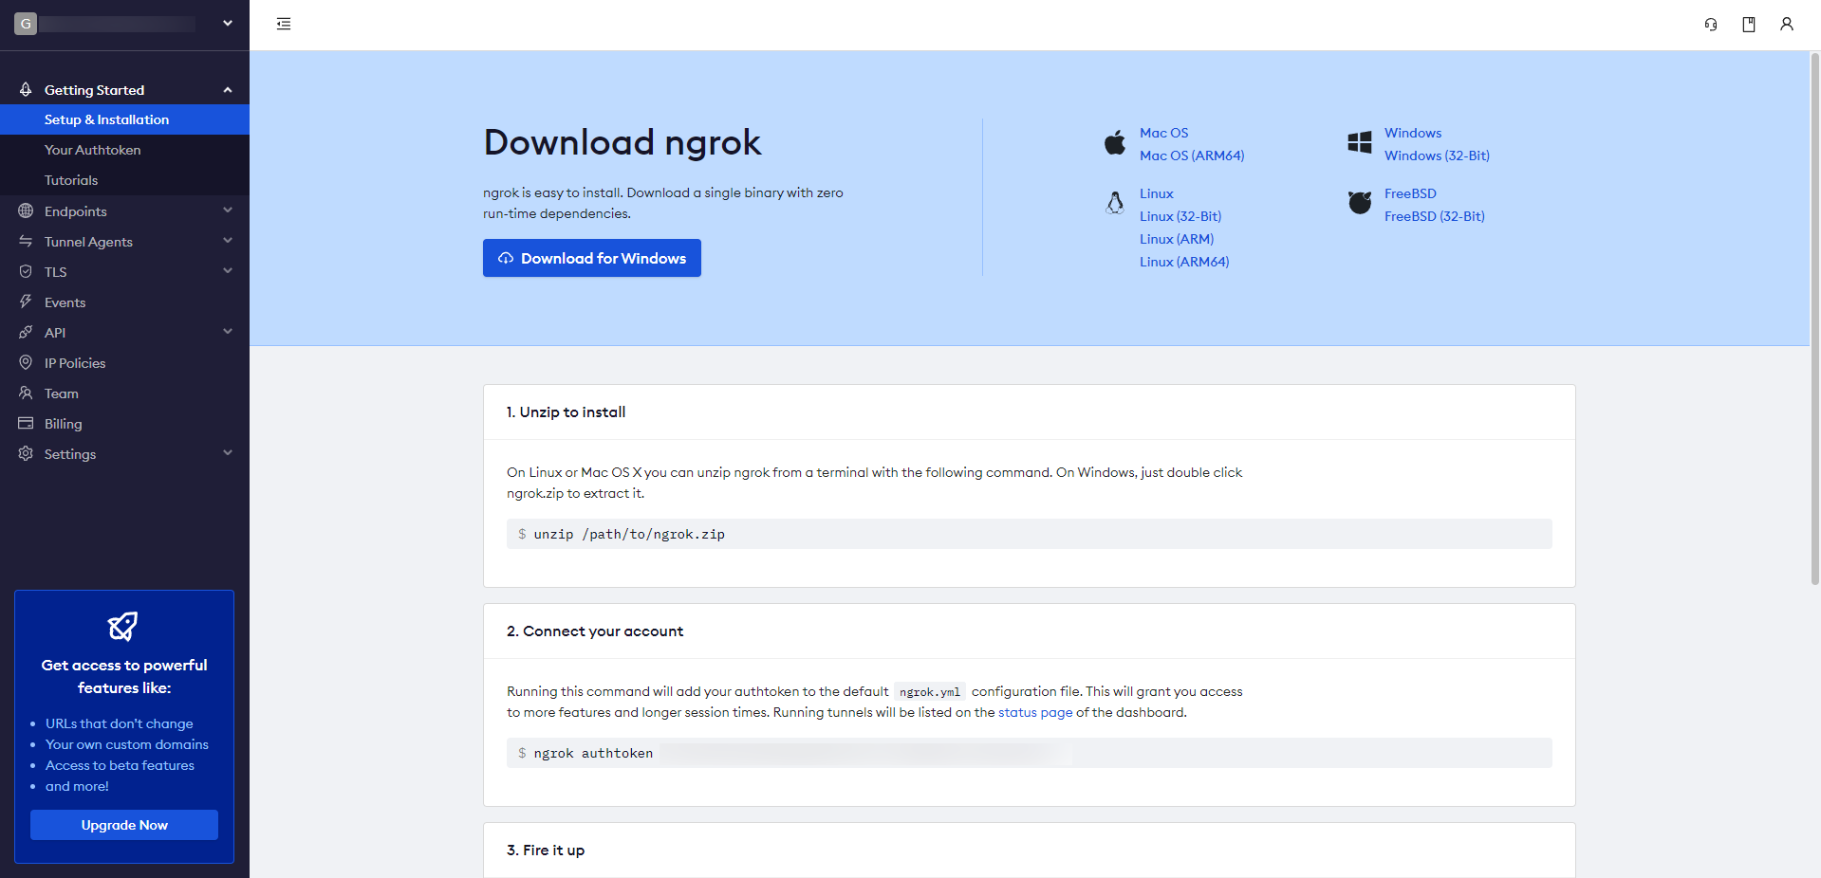This screenshot has width=1821, height=878.
Task: Click the page vertical scrollbar
Action: [x=1814, y=318]
